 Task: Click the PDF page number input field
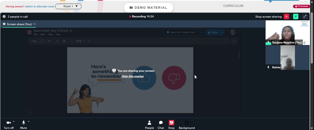coord(41,41)
